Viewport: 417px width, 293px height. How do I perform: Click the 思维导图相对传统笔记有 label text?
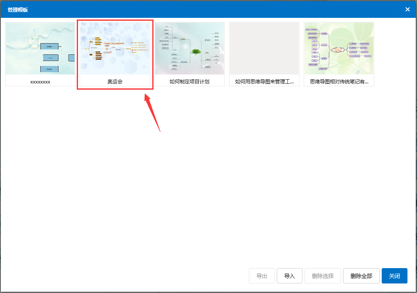tap(339, 82)
